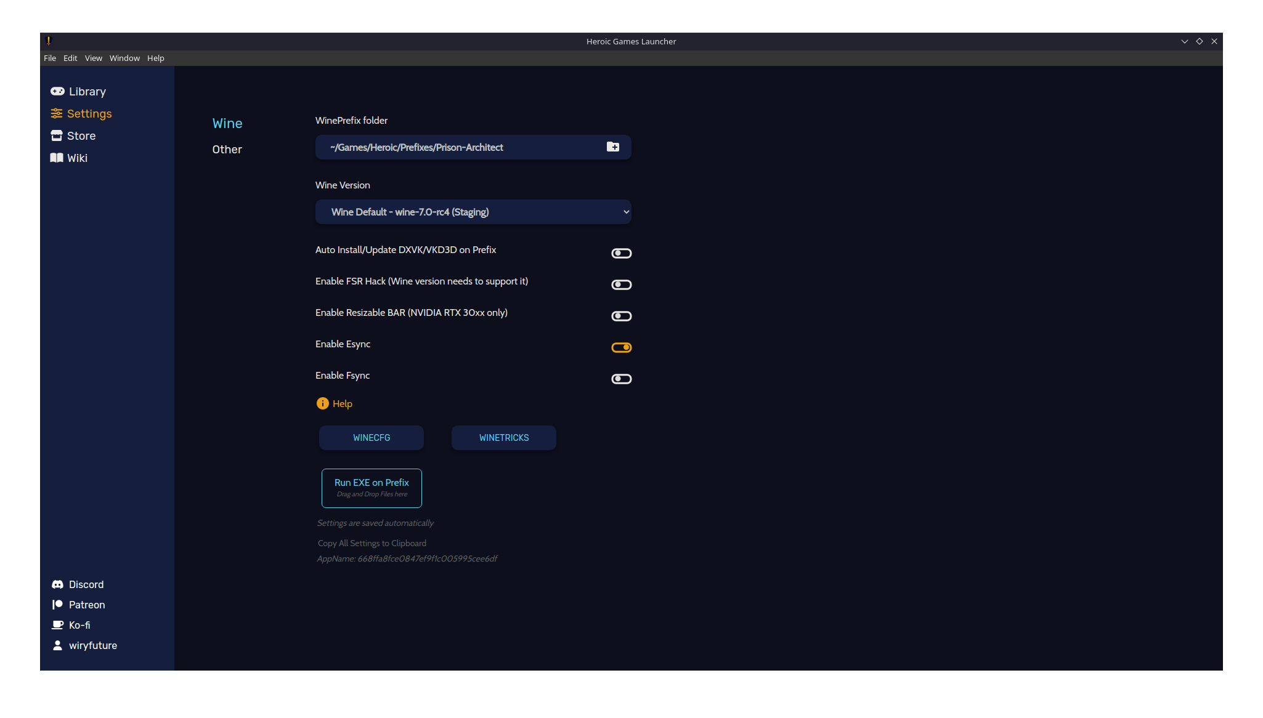Open the File menu
This screenshot has height=718, width=1263.
(x=49, y=58)
